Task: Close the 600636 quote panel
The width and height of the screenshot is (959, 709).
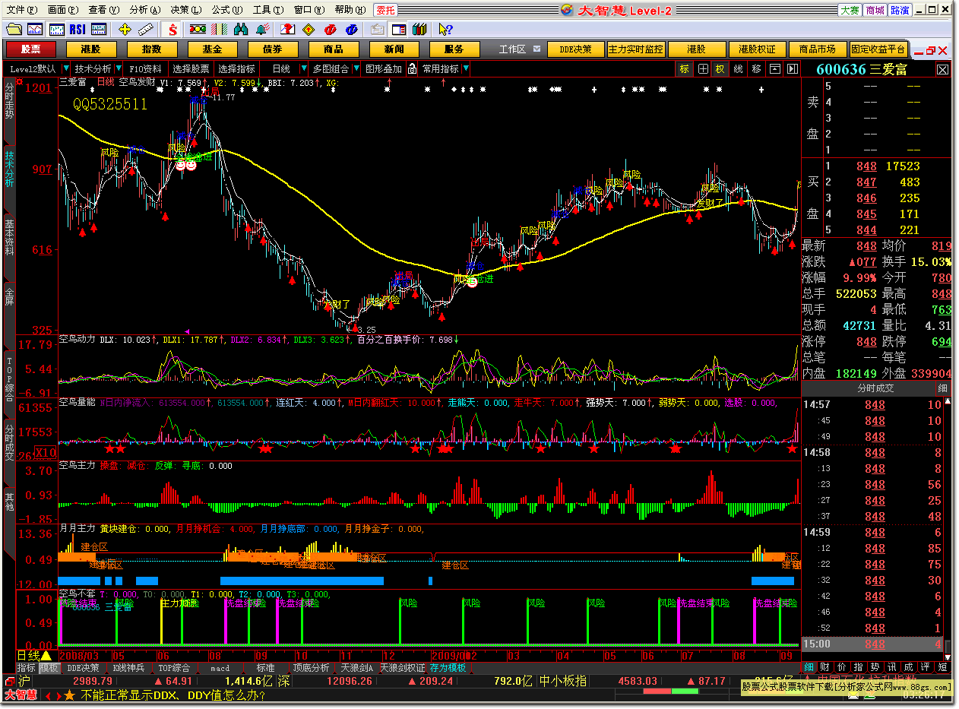Action: (942, 69)
